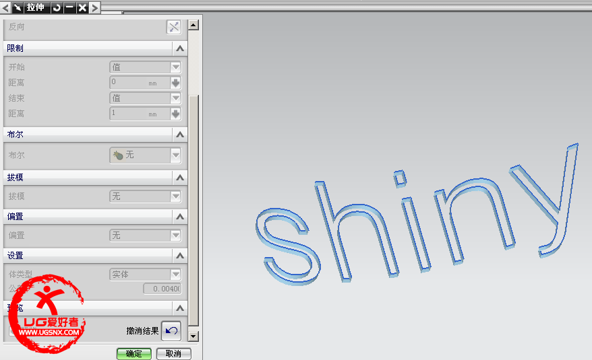Click the 限制 section header label
The image size is (592, 360).
[x=15, y=48]
